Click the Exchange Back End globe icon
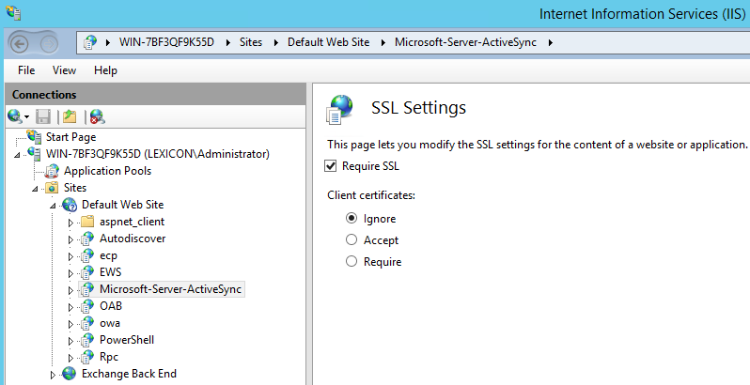The width and height of the screenshot is (750, 385). click(70, 374)
